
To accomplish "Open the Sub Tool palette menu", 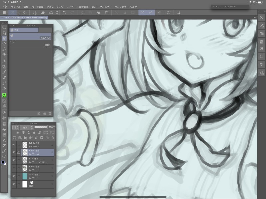I will pos(11,26).
